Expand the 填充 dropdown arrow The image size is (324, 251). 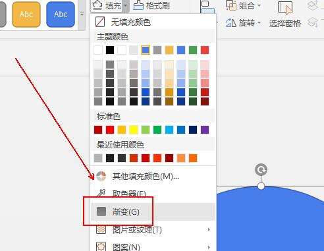coord(126,5)
